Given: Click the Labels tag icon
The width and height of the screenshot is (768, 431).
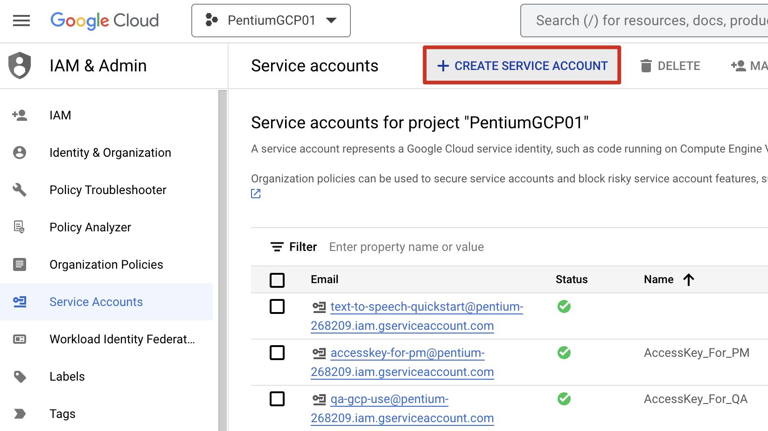Looking at the screenshot, I should point(20,376).
